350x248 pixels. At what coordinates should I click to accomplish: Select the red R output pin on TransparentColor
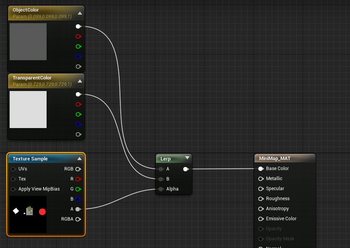(x=78, y=104)
